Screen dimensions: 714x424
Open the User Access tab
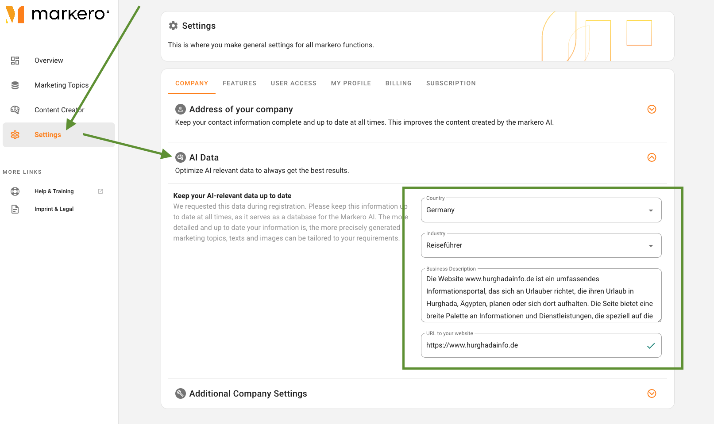pyautogui.click(x=294, y=83)
